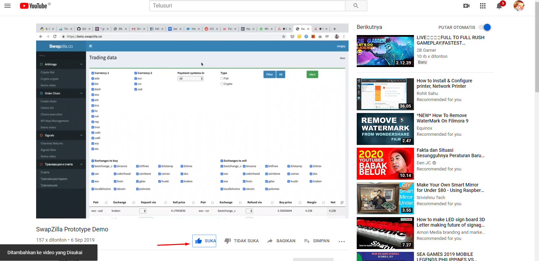Click the magnifier search button
The width and height of the screenshot is (539, 261).
(x=356, y=6)
